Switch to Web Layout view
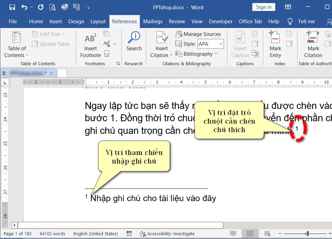Viewport: 332px width, 239px height. 267,234
